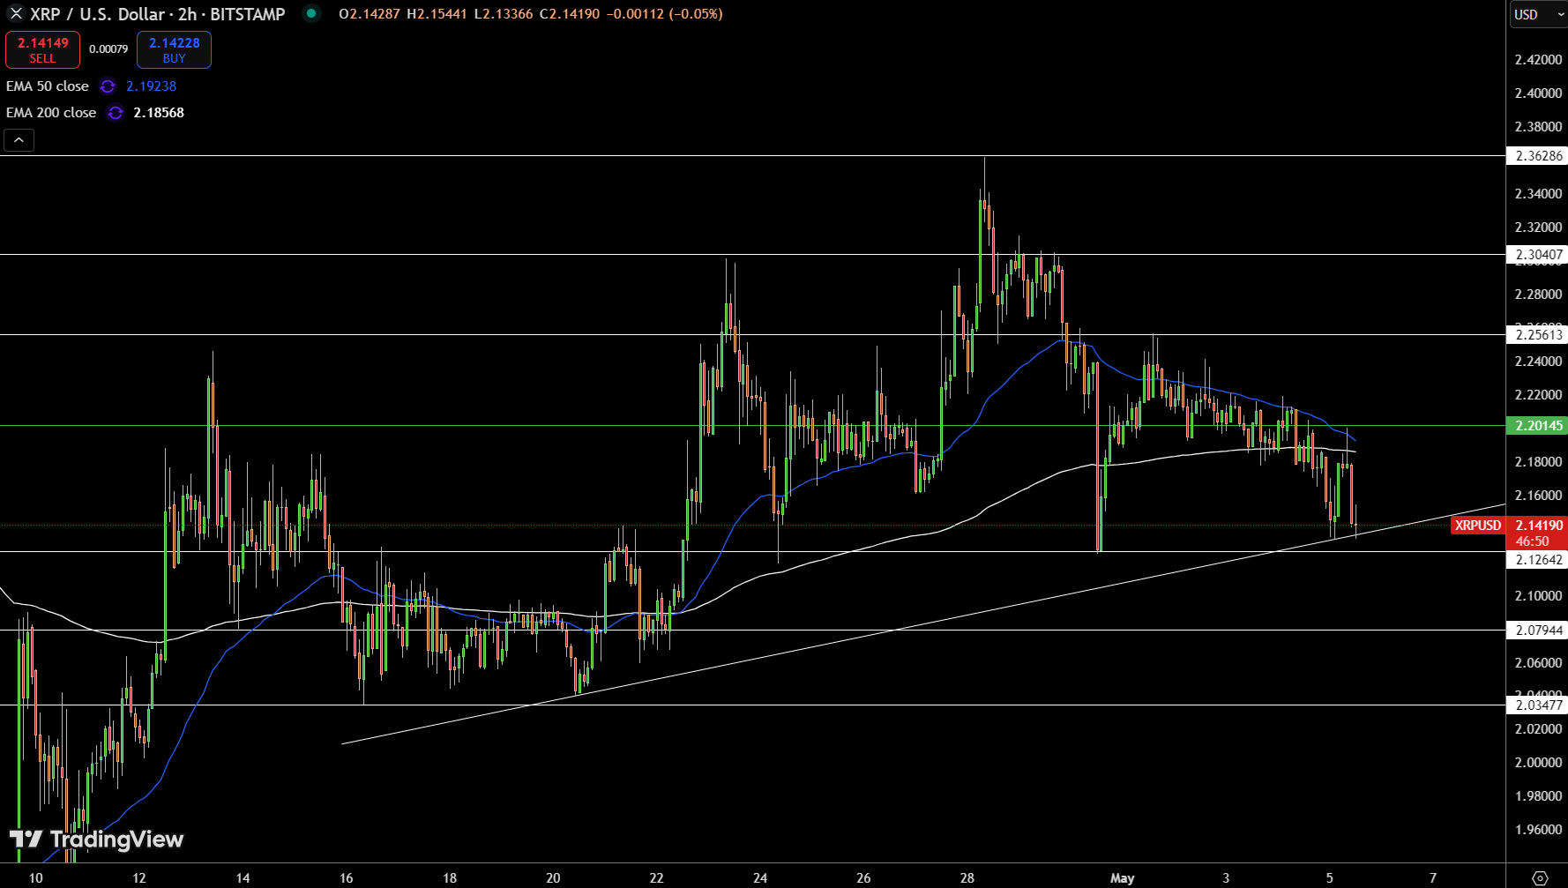Click date 10 on the time axis
The height and width of the screenshot is (888, 1568).
pos(35,877)
